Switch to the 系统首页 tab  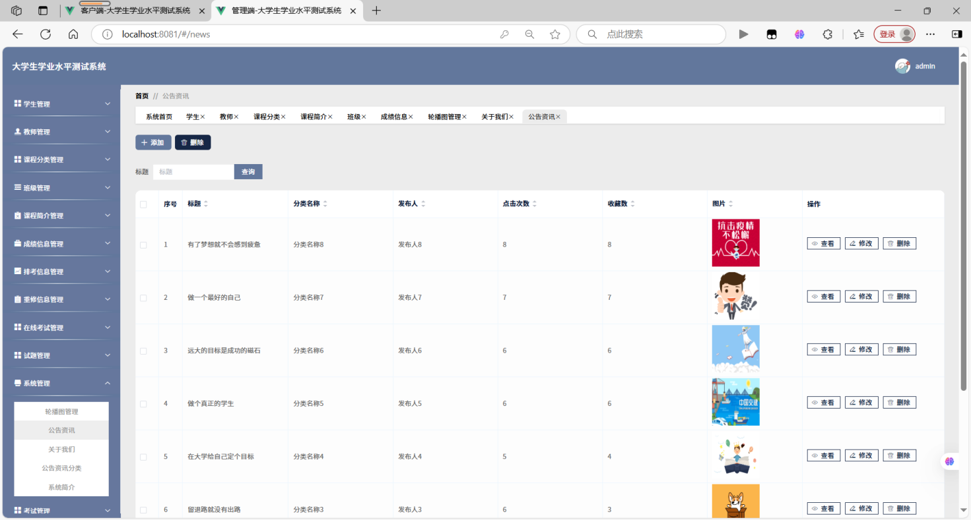click(159, 117)
